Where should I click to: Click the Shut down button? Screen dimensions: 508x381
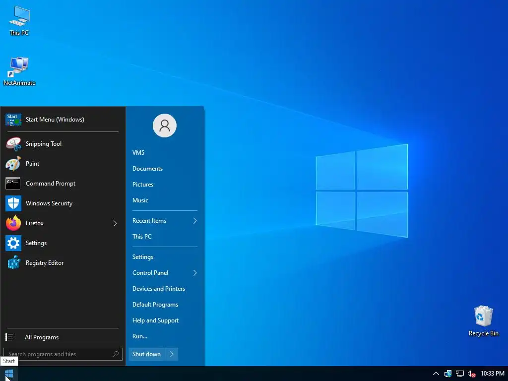[146, 354]
